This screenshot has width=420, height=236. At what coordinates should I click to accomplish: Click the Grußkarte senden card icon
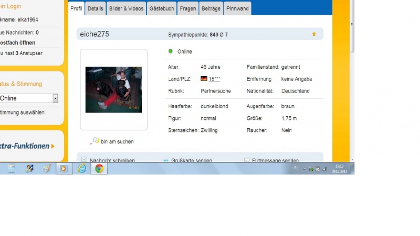(166, 160)
